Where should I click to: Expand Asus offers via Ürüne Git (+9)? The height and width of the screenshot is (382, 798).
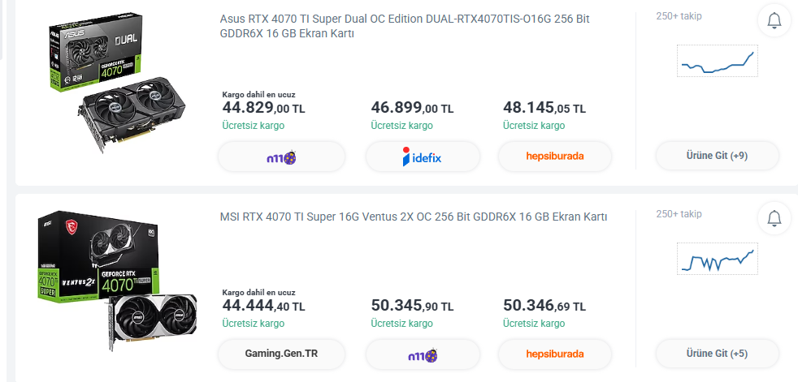pos(717,156)
